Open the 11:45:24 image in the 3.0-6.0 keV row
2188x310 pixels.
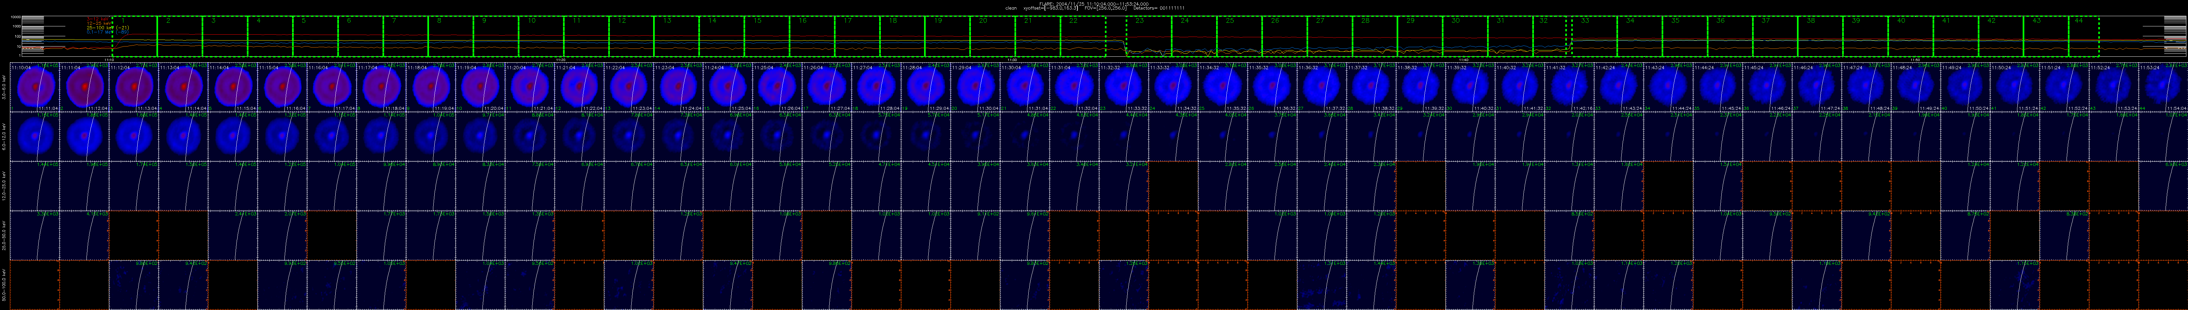[1767, 87]
